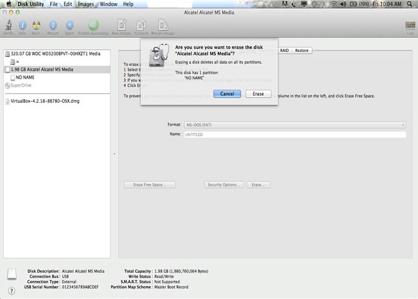Viewport: 418px width, 299px height.
Task: Click the Disk Utility icon in dialog
Action: 159,55
